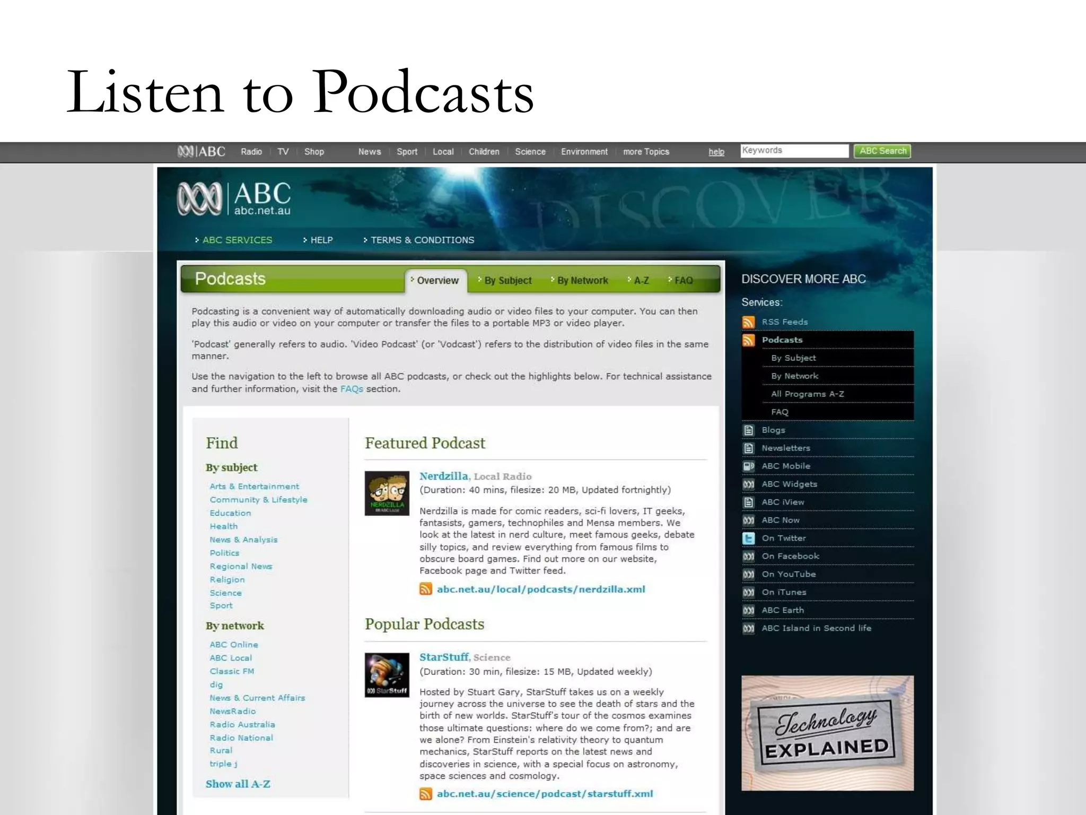Open Radio National network link
The image size is (1086, 815).
241,738
